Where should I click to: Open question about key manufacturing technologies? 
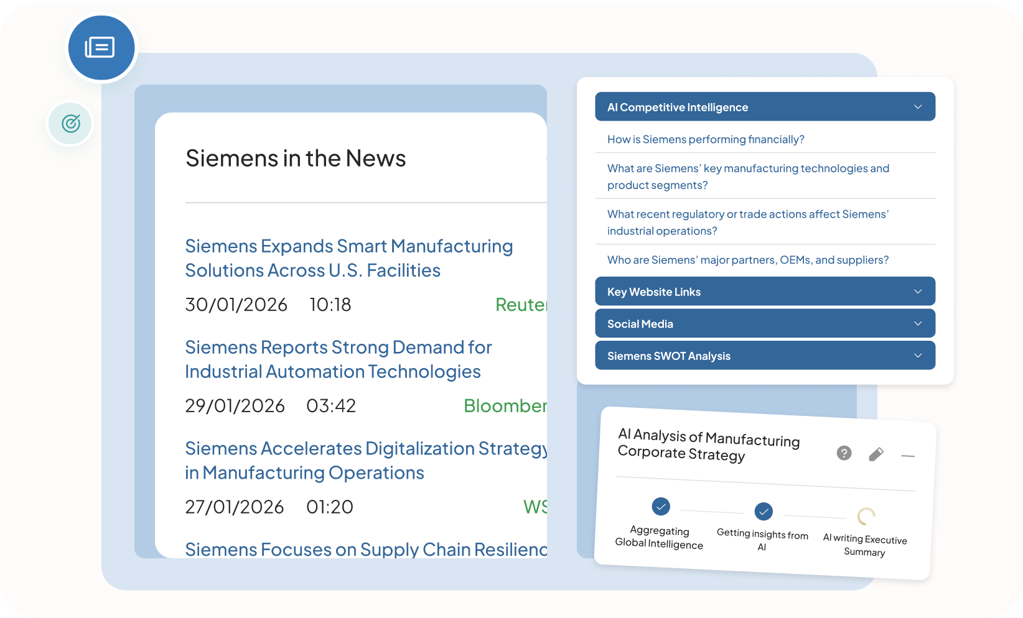[x=748, y=177]
